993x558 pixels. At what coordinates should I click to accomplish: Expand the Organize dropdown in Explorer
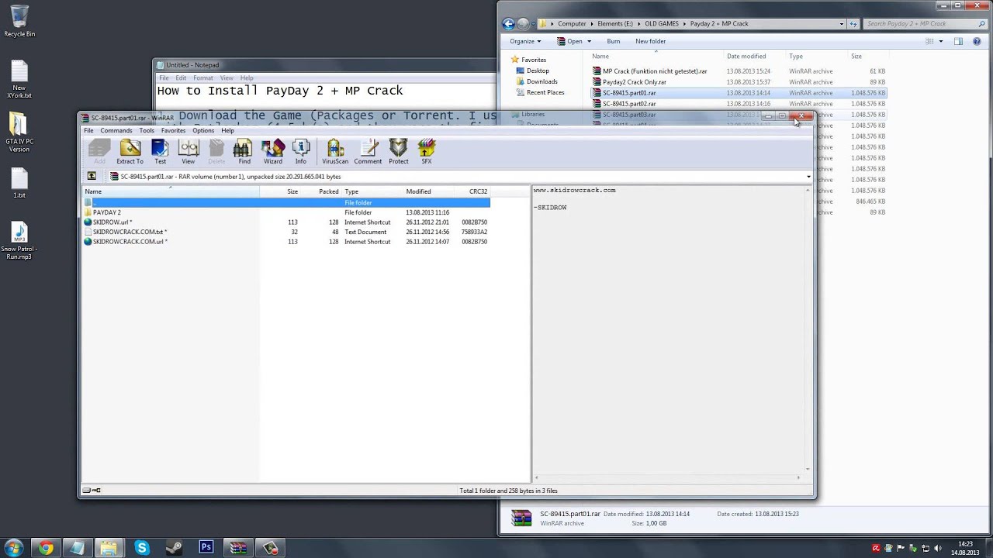pos(525,41)
